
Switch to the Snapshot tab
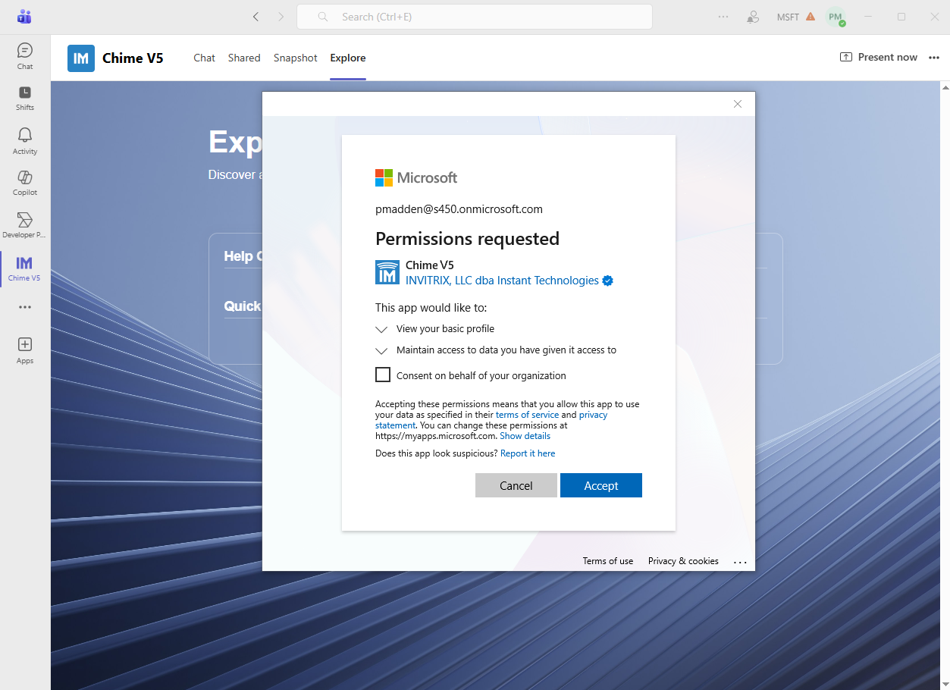[x=296, y=58]
